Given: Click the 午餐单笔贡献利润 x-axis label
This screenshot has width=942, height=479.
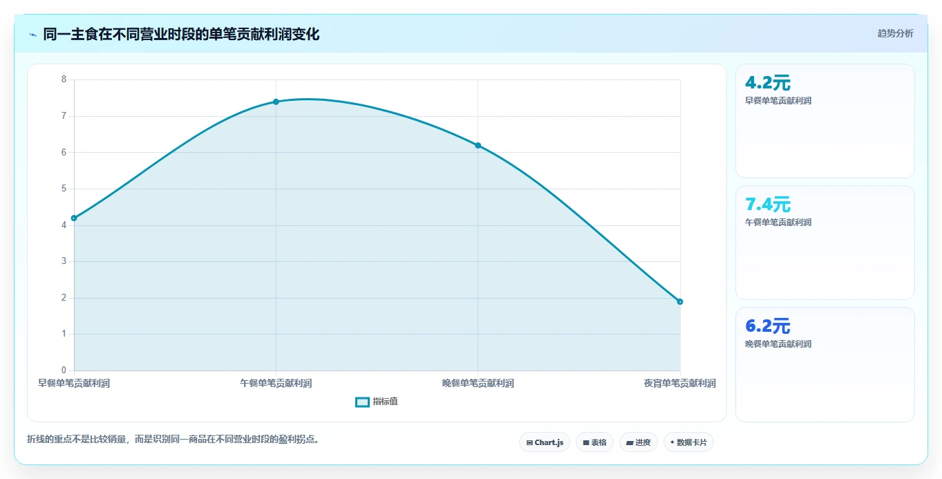Looking at the screenshot, I should 276,383.
